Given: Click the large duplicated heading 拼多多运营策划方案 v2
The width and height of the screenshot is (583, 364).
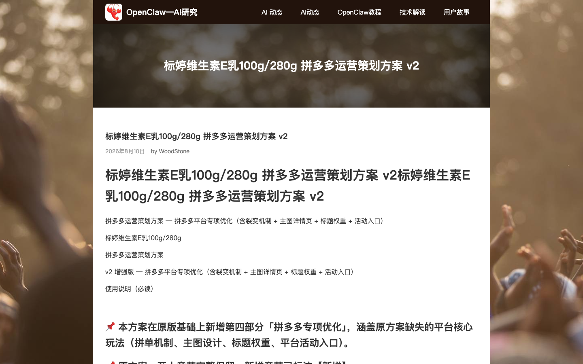Looking at the screenshot, I should 288,186.
